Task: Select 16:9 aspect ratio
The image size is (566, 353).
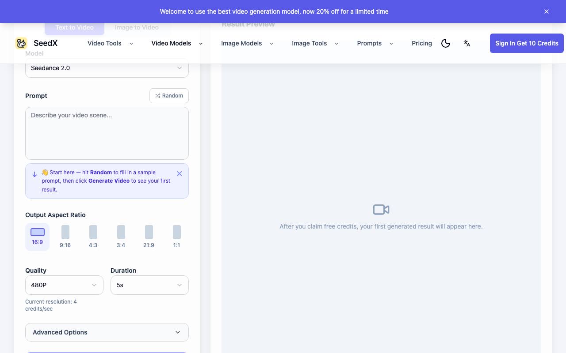Action: 37,237
